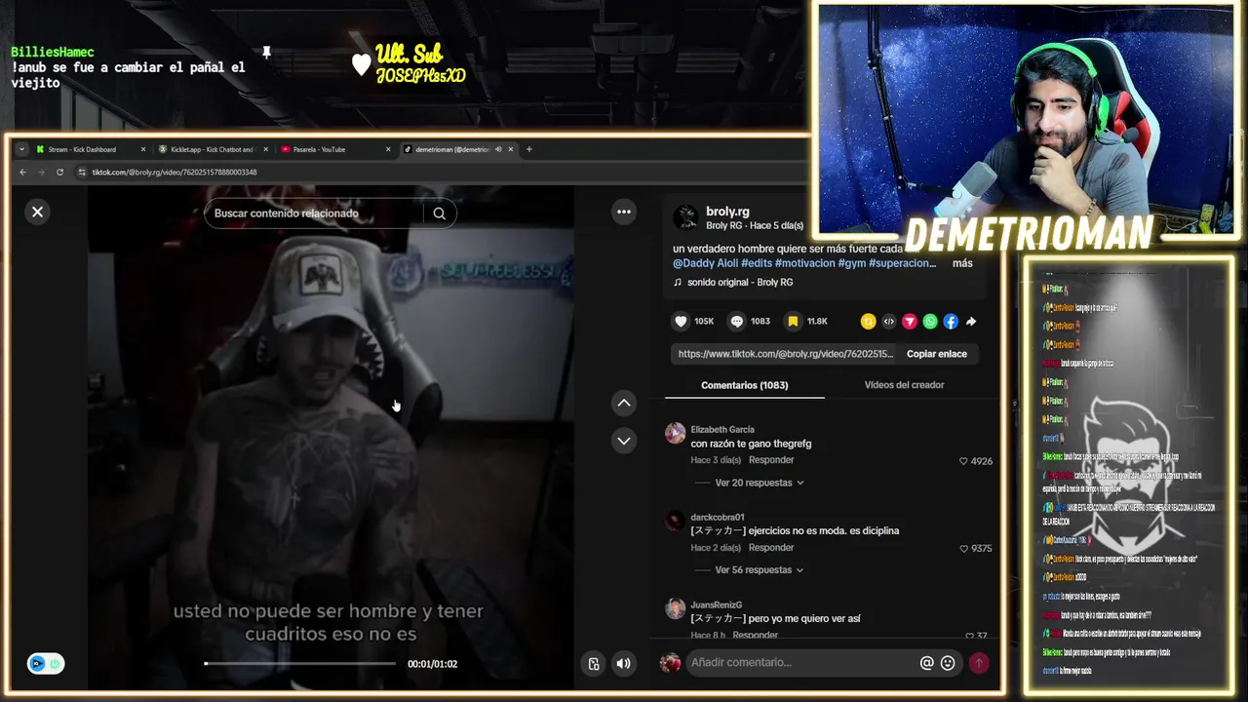Reload the page with the refresh icon
This screenshot has width=1248, height=702.
[x=59, y=173]
